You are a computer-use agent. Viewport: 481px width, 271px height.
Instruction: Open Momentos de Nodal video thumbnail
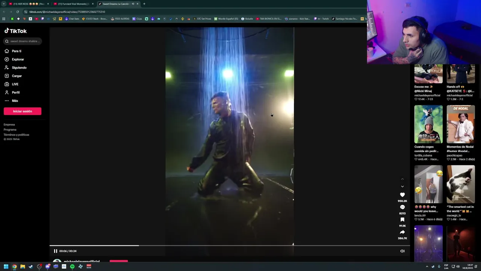click(461, 124)
